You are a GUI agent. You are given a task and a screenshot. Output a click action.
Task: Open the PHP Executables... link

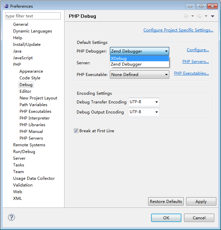coord(191,73)
